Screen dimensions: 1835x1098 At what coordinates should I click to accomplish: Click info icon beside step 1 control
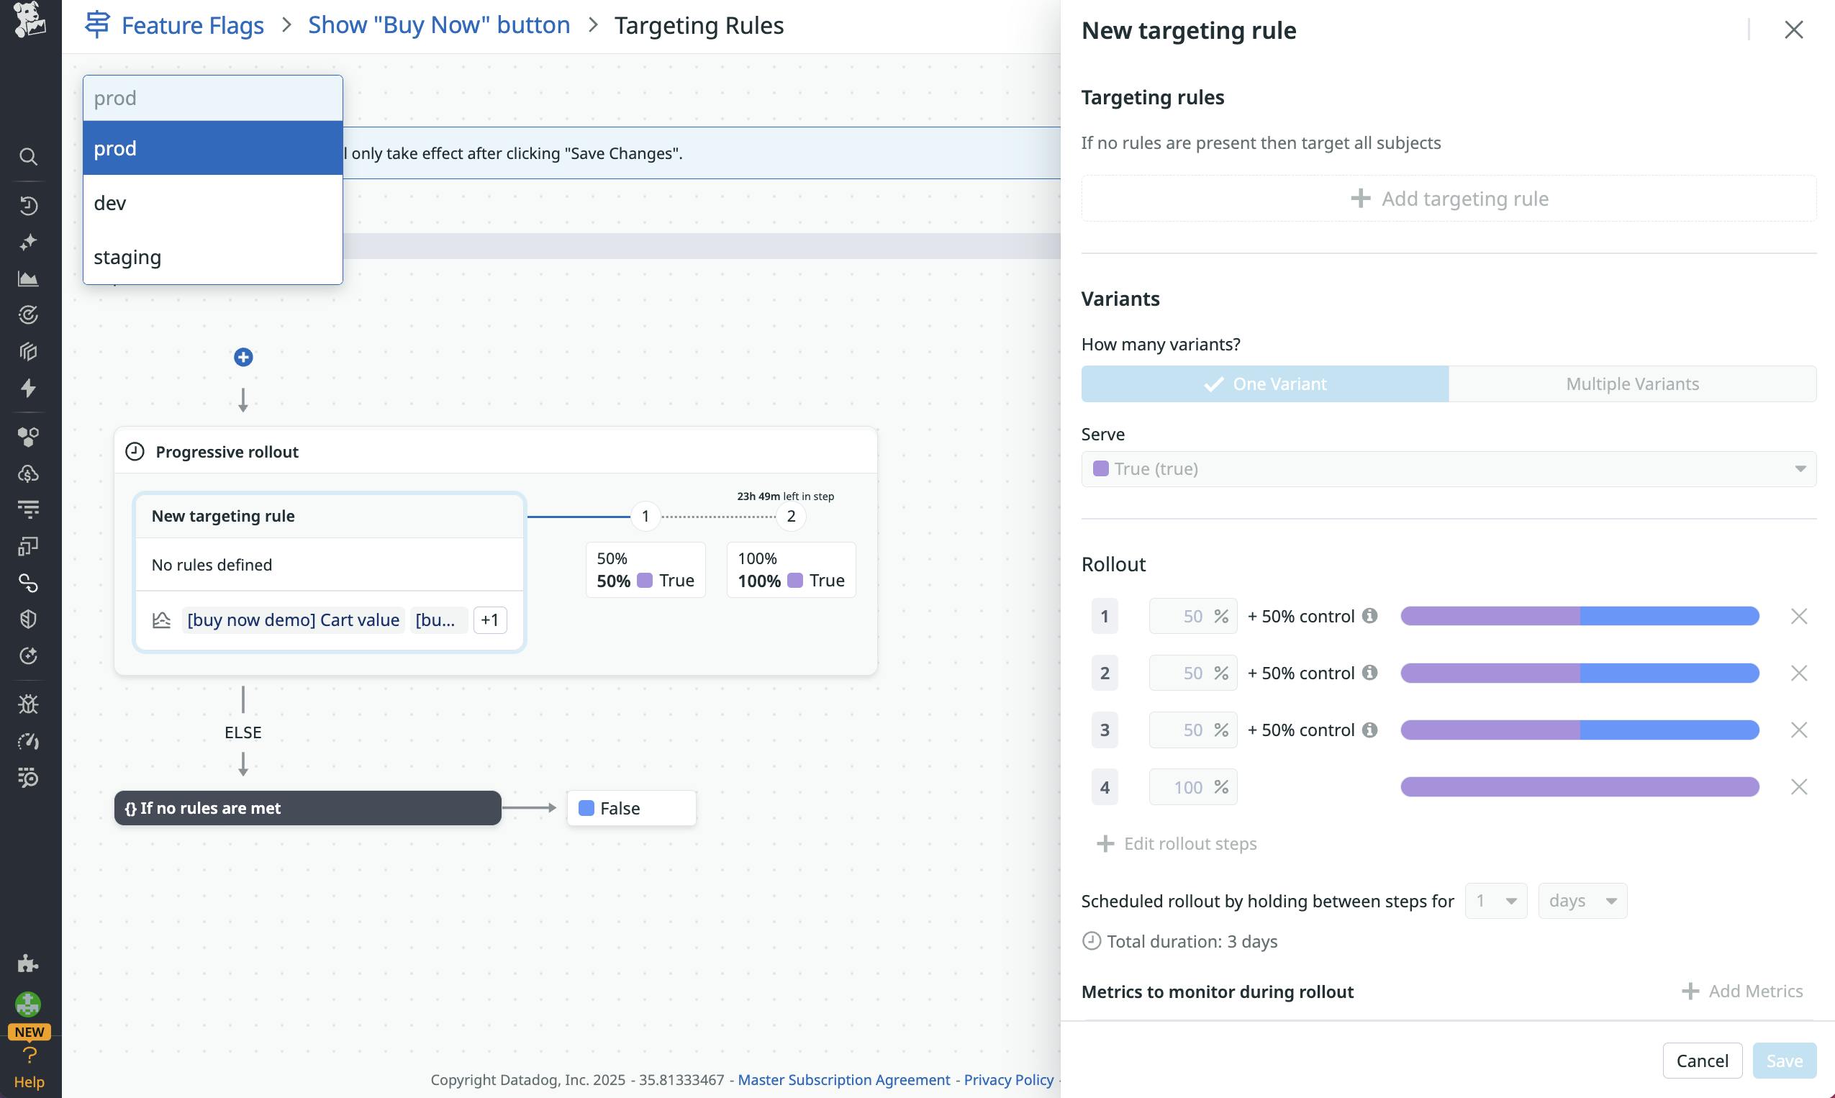(x=1369, y=616)
